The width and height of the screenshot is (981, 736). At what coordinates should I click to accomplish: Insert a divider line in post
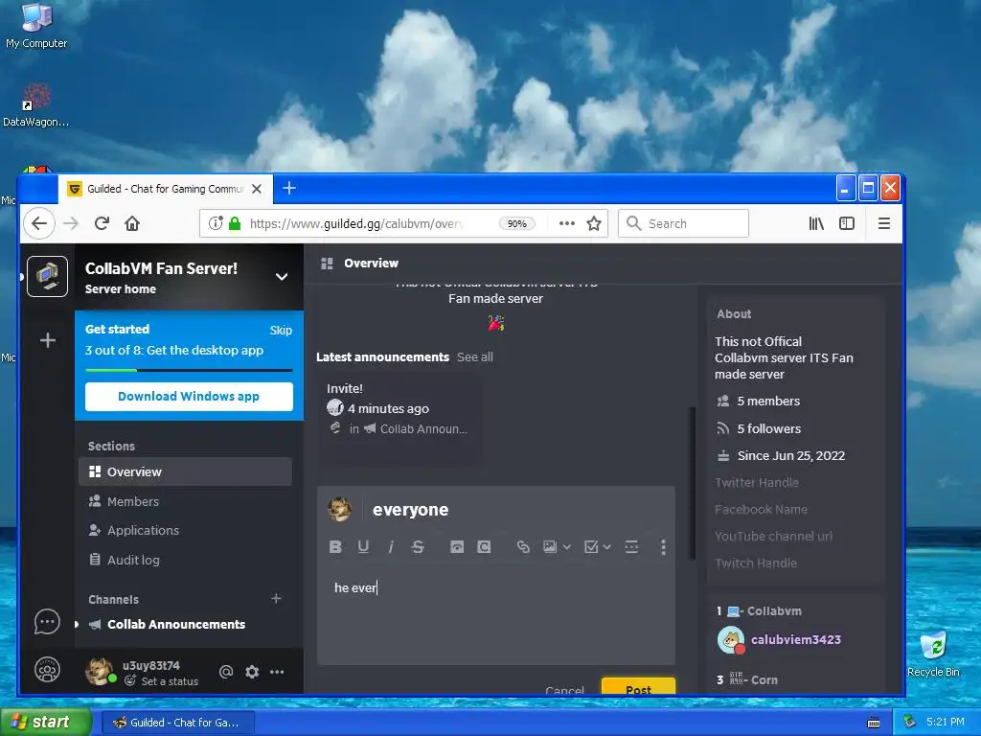pos(631,547)
